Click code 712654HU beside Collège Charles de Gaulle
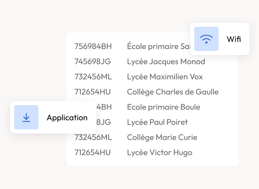 point(93,92)
